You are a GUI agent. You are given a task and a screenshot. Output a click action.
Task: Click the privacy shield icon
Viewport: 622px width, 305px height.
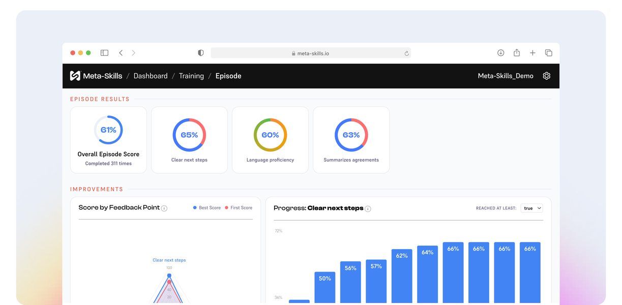point(201,53)
